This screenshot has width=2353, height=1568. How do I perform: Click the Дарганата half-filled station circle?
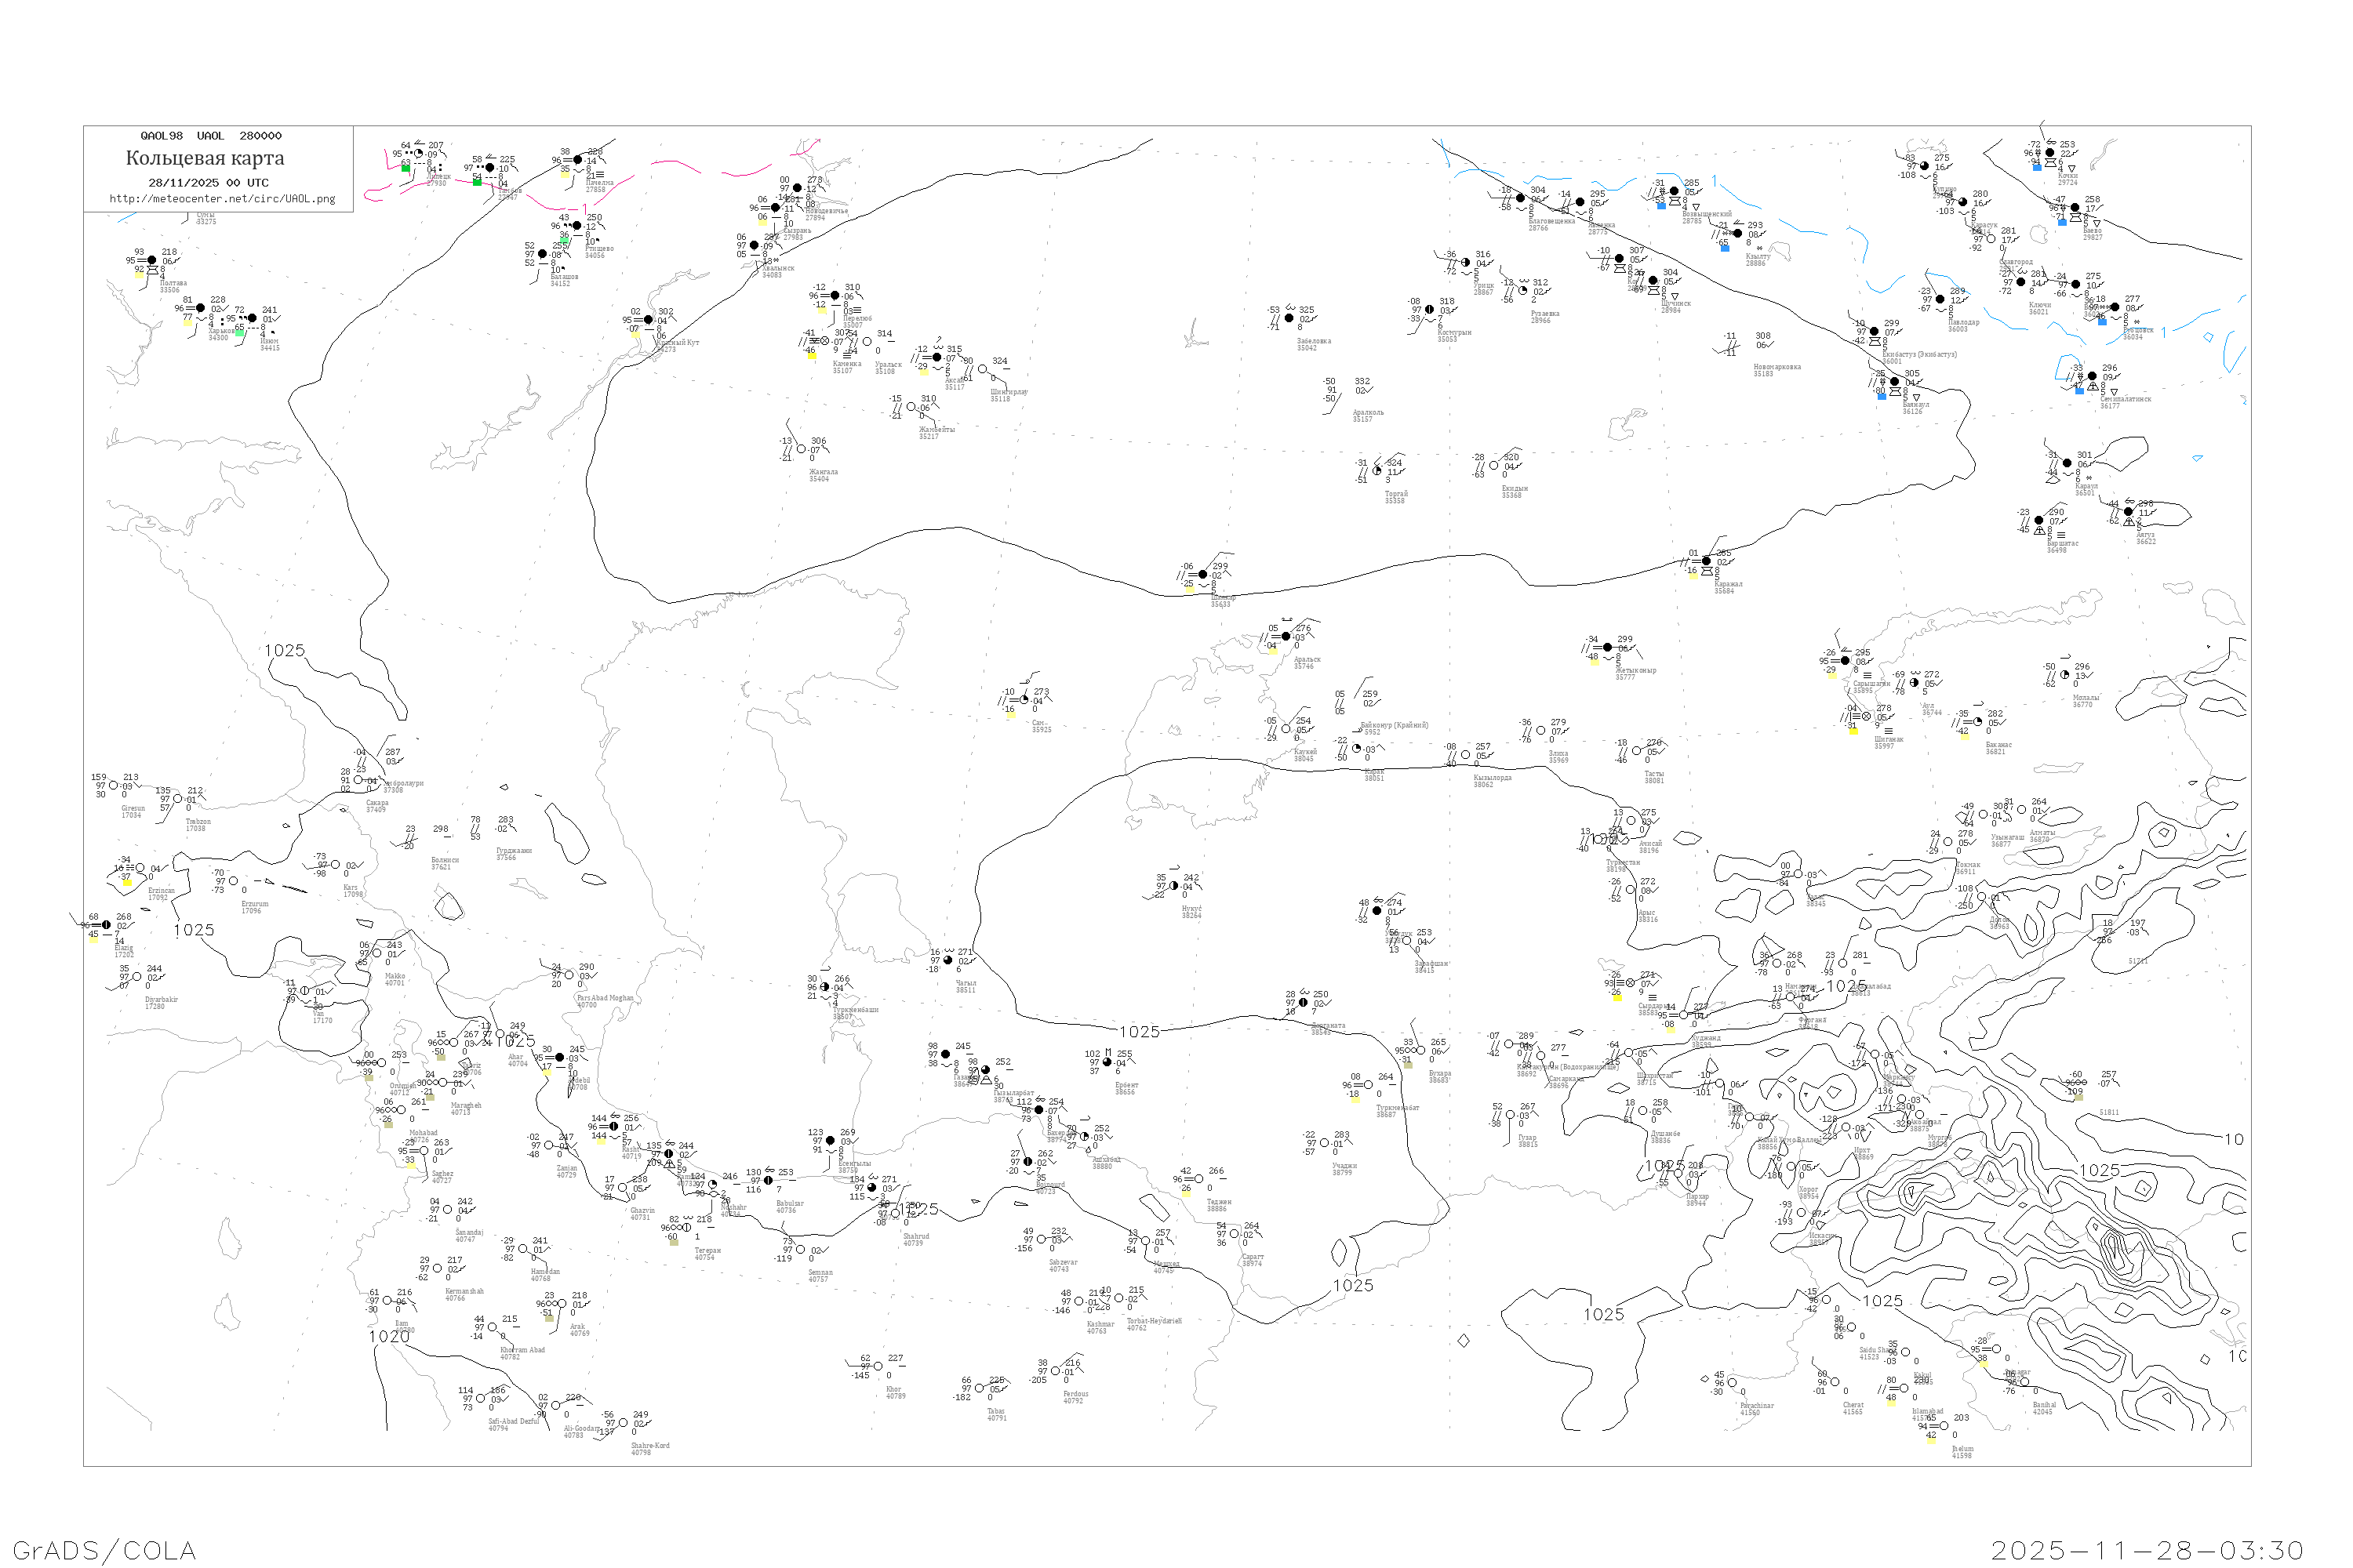pyautogui.click(x=1303, y=1002)
